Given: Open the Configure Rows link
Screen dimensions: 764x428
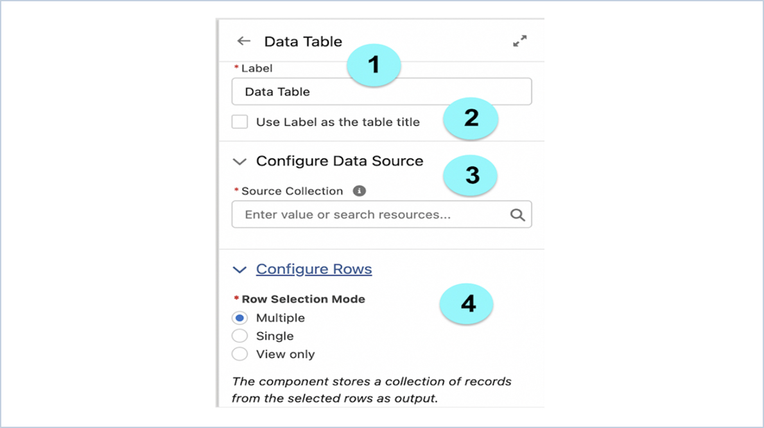Looking at the screenshot, I should [x=313, y=269].
